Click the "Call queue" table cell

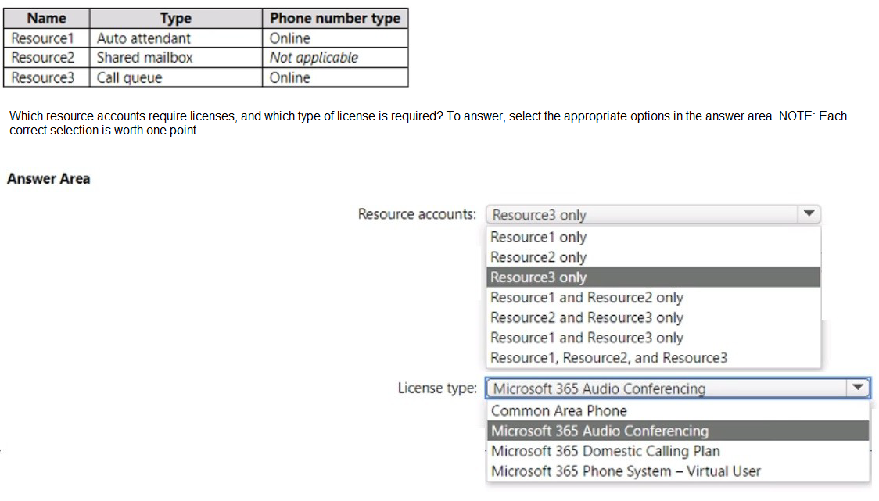pyautogui.click(x=130, y=77)
